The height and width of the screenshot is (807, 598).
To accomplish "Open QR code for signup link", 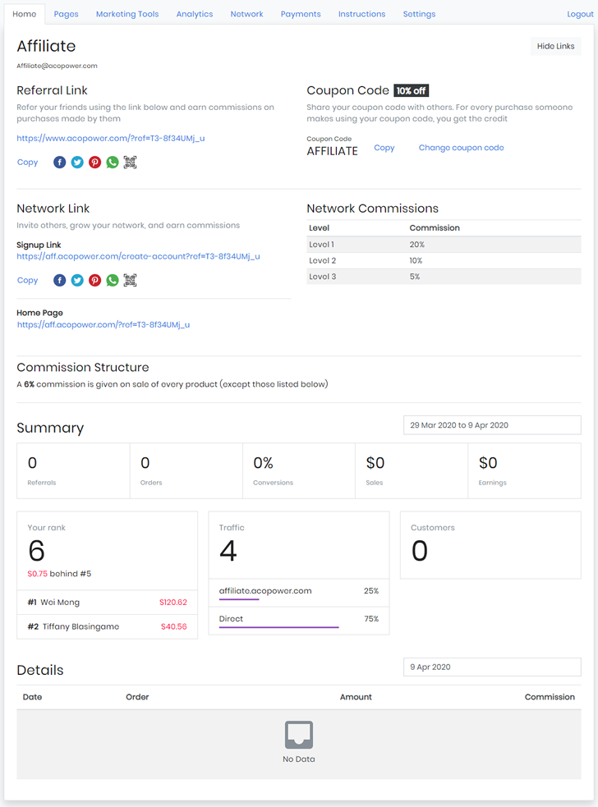I will [130, 281].
